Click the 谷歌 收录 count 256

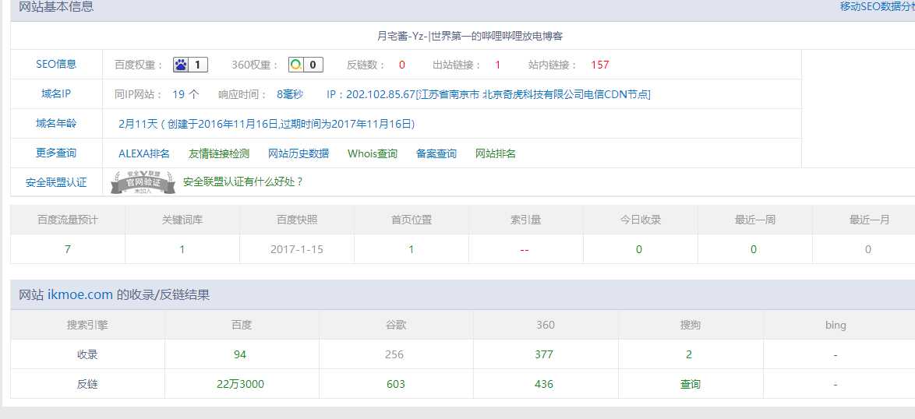(394, 354)
